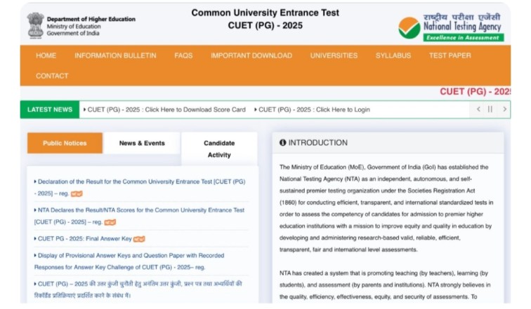531x309 pixels.
Task: Switch to News & Events tab
Action: pyautogui.click(x=142, y=143)
